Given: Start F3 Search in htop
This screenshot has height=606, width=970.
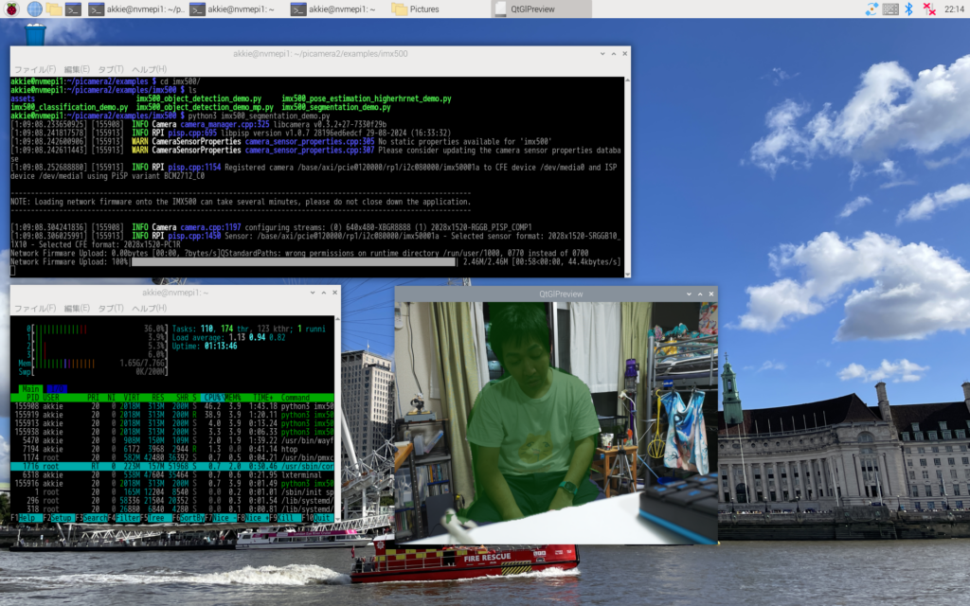Looking at the screenshot, I should tap(91, 518).
